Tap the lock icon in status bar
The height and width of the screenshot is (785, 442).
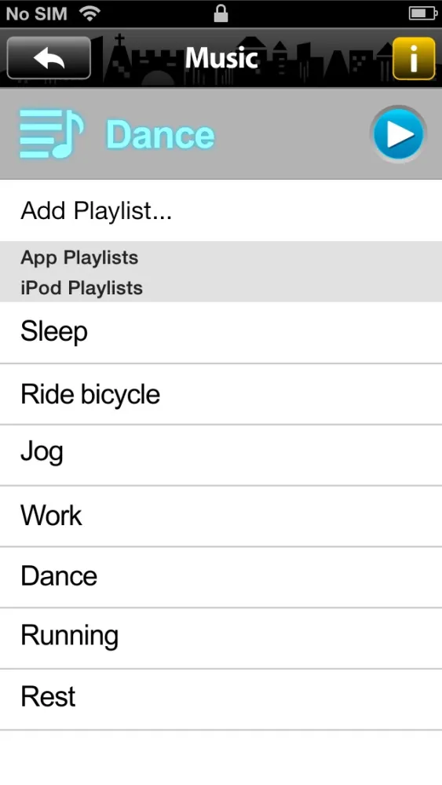221,13
